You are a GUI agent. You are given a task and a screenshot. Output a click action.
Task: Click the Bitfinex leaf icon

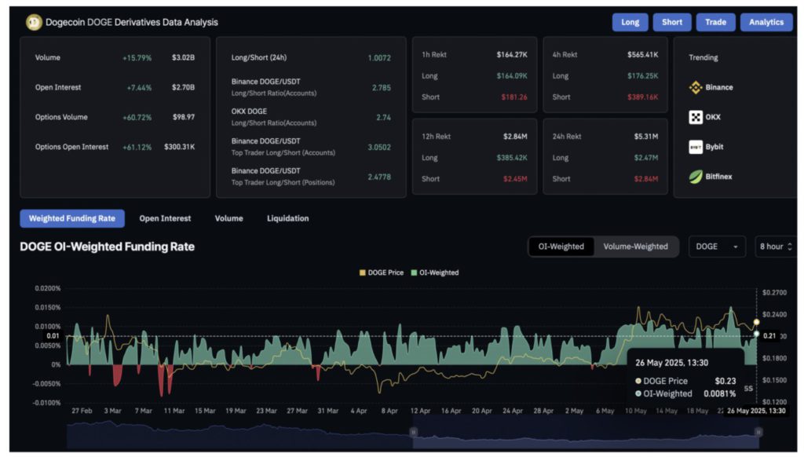pos(696,177)
